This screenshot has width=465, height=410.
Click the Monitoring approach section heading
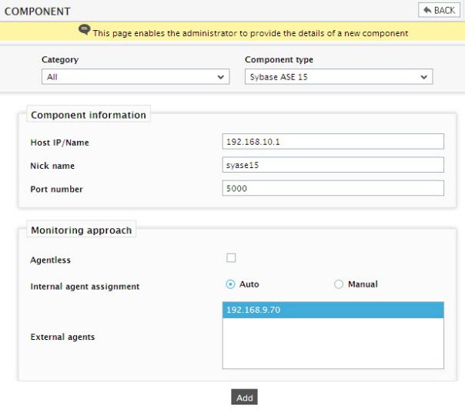pyautogui.click(x=82, y=230)
